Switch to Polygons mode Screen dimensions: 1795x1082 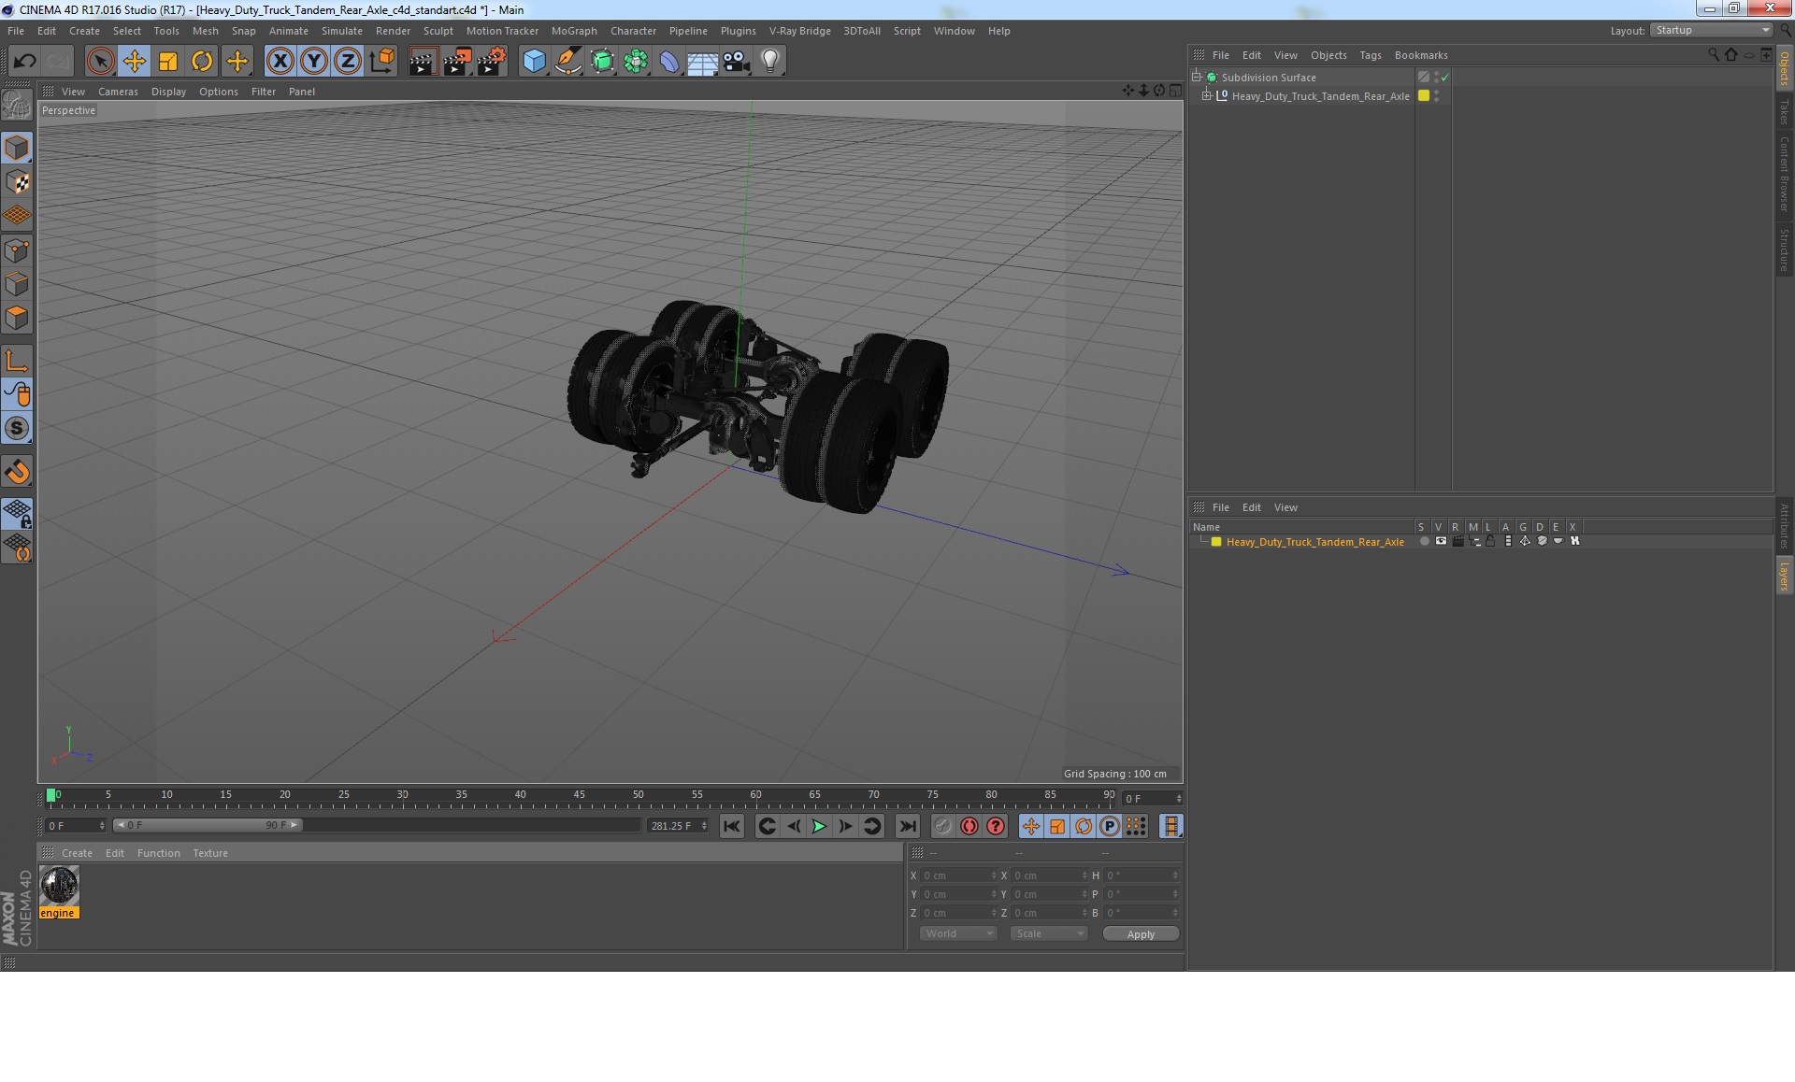click(x=17, y=318)
